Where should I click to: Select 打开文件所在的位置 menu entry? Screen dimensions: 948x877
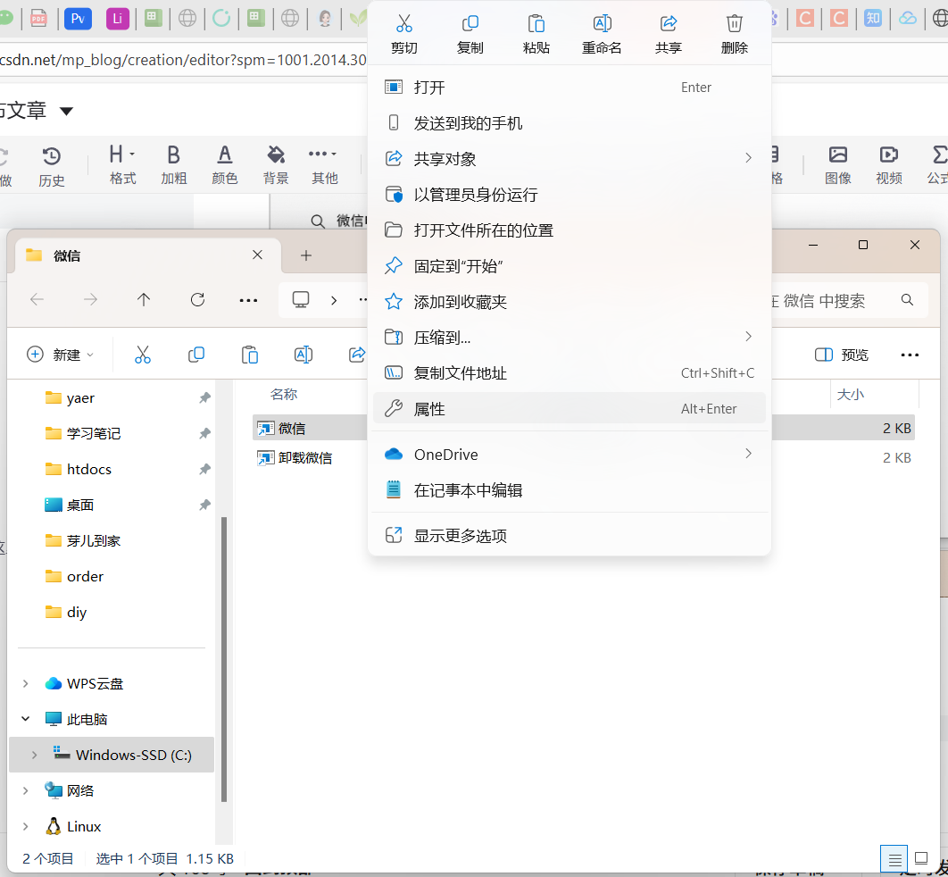pyautogui.click(x=569, y=230)
